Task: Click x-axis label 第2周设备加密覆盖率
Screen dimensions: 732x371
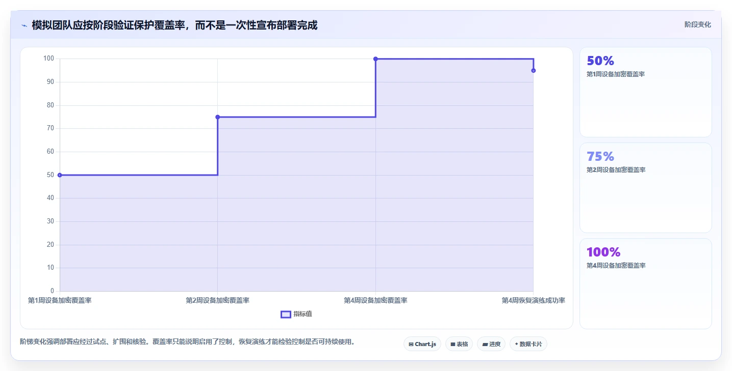Action: click(218, 300)
